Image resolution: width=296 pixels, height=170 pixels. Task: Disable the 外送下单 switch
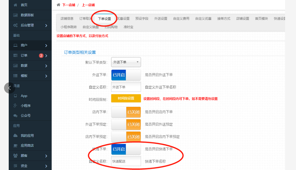(x=126, y=75)
